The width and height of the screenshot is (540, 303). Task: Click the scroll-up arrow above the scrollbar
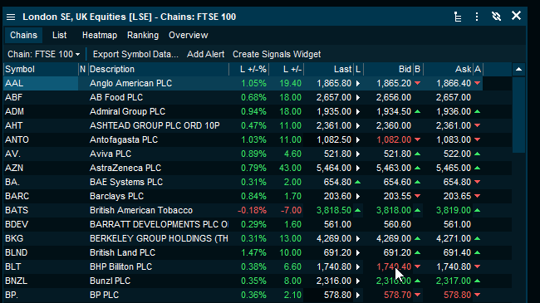518,69
